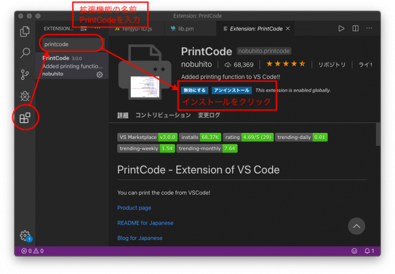Open the Search view icon
Viewport: 395px width, 274px height.
[x=25, y=53]
